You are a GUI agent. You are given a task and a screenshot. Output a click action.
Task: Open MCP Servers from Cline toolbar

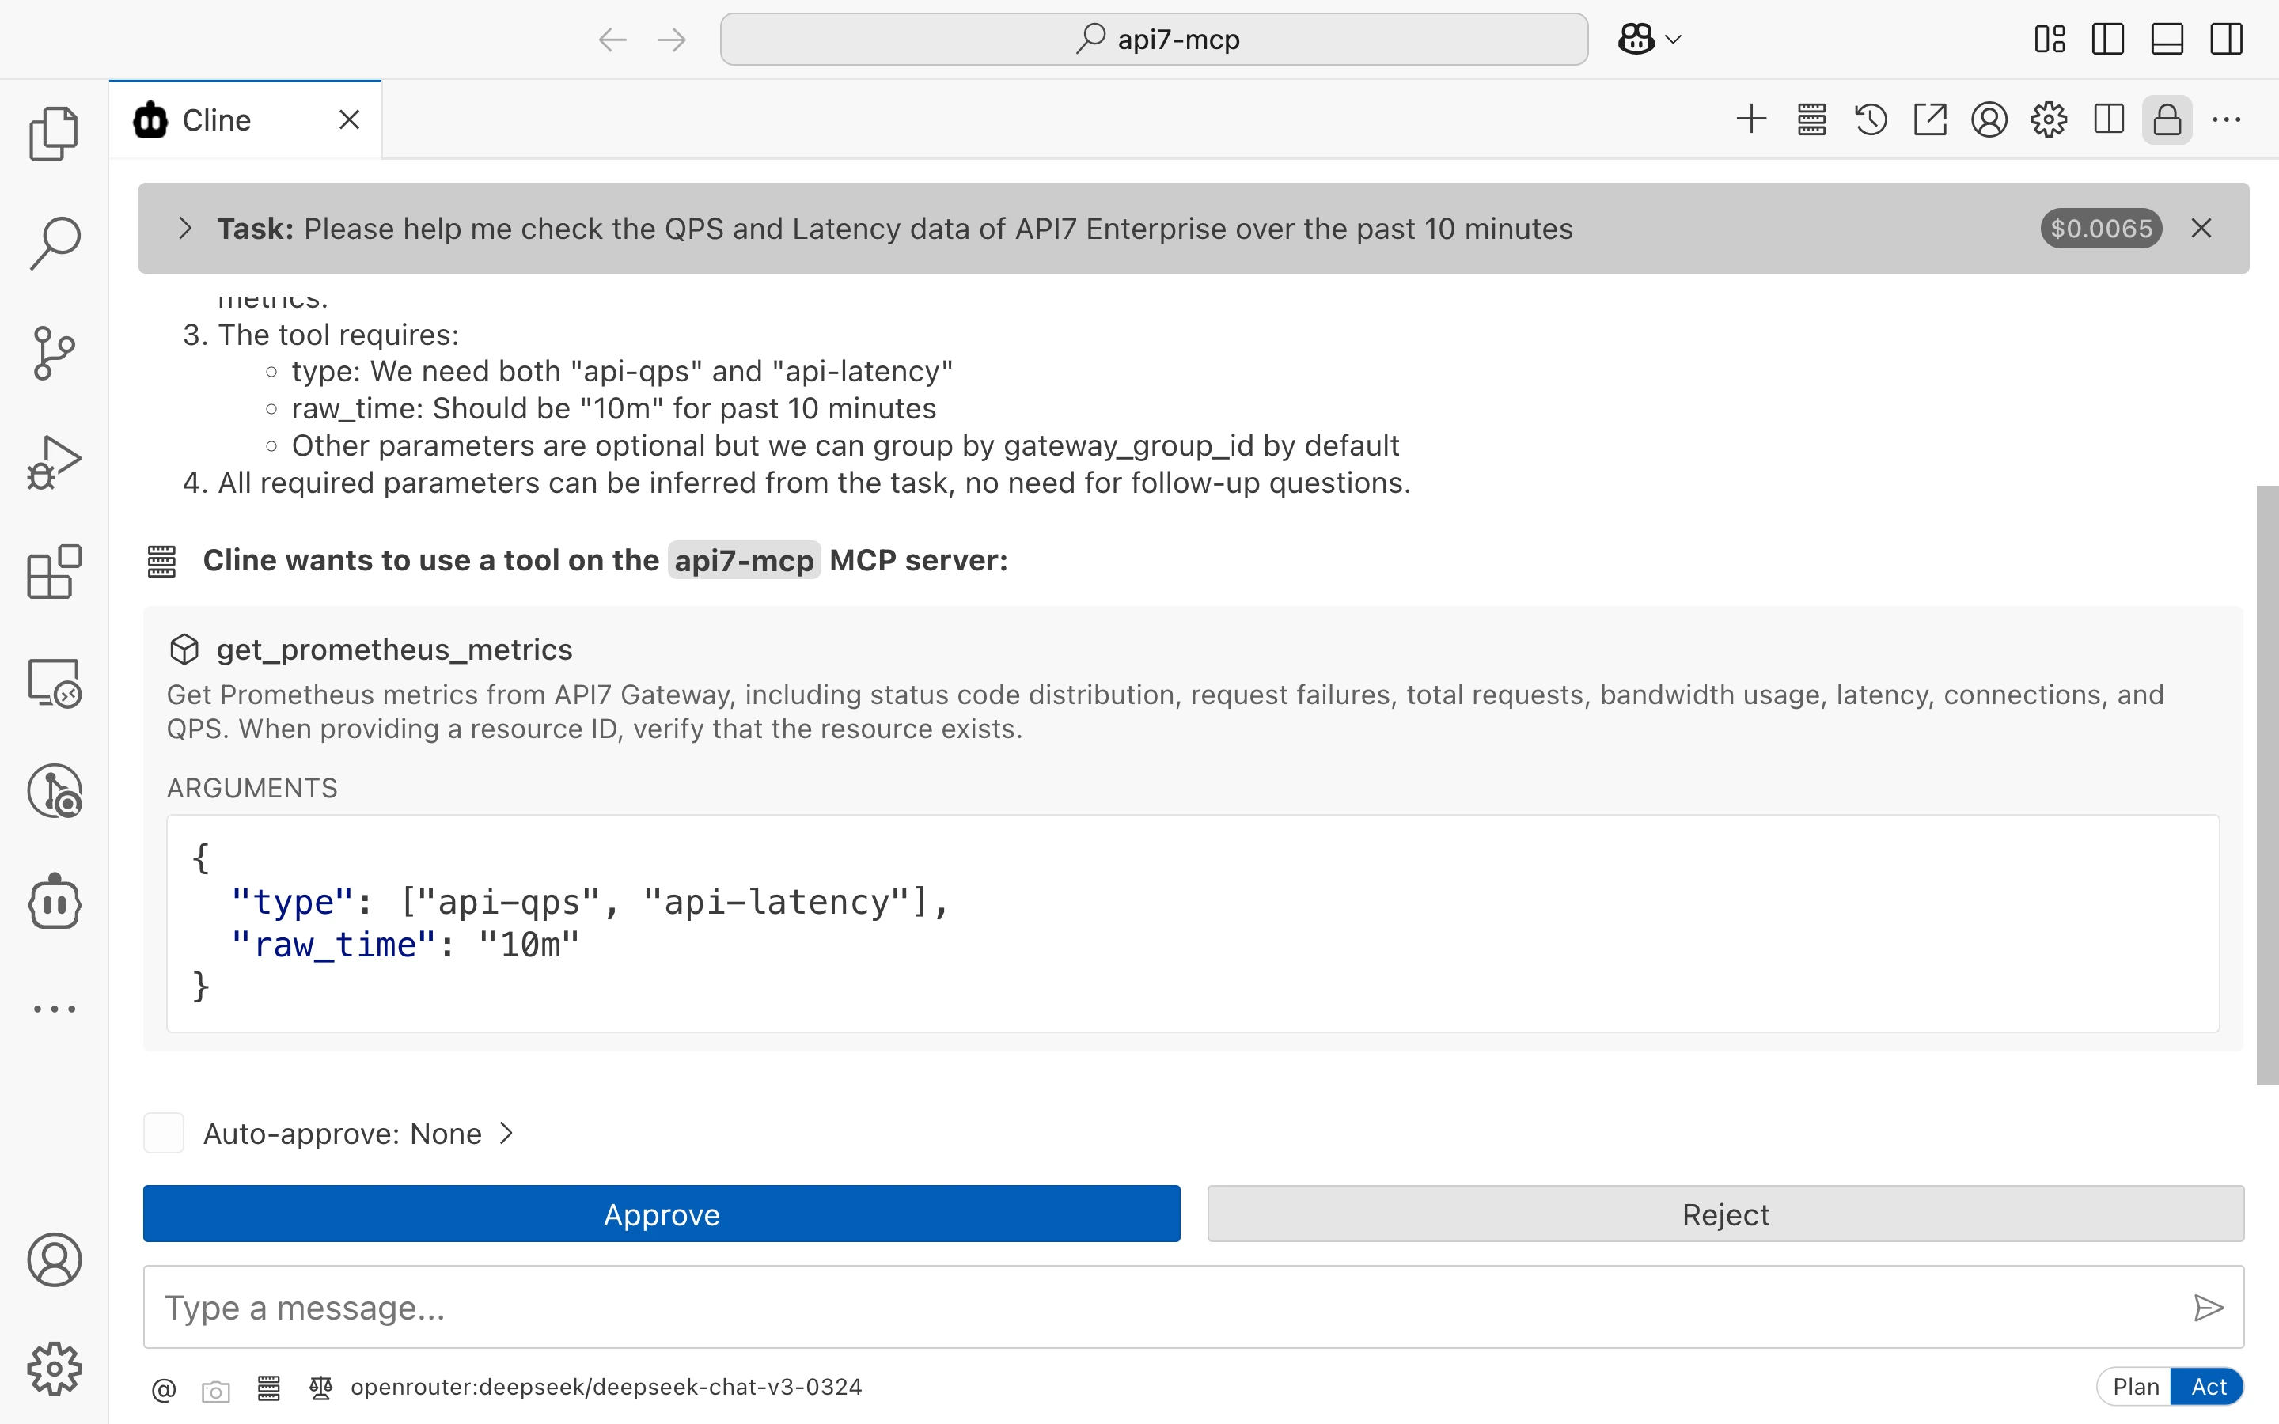tap(1811, 119)
